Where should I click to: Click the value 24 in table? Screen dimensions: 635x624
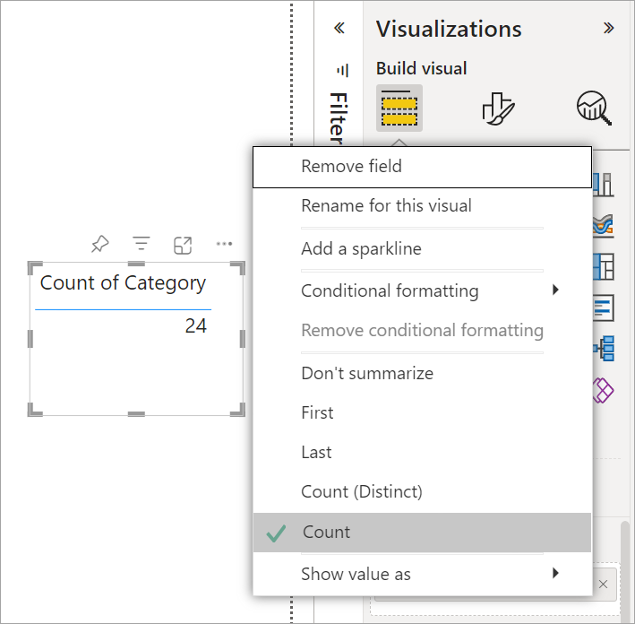[x=196, y=325]
